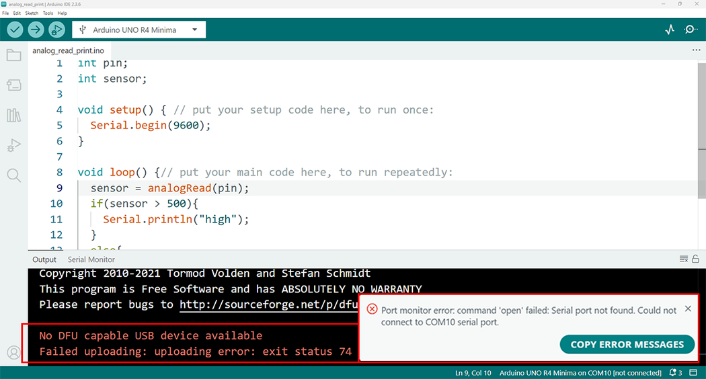Click COPY ERROR MESSAGES button
The height and width of the screenshot is (379, 706).
click(x=627, y=344)
